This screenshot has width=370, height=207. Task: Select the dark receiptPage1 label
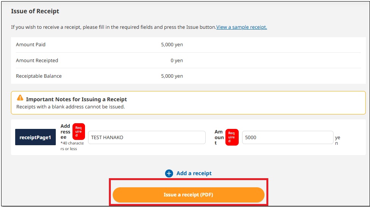tap(35, 137)
